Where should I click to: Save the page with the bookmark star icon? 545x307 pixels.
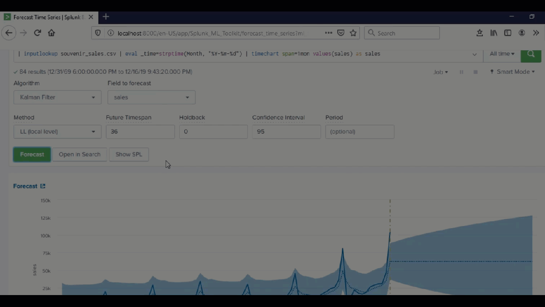(x=353, y=33)
